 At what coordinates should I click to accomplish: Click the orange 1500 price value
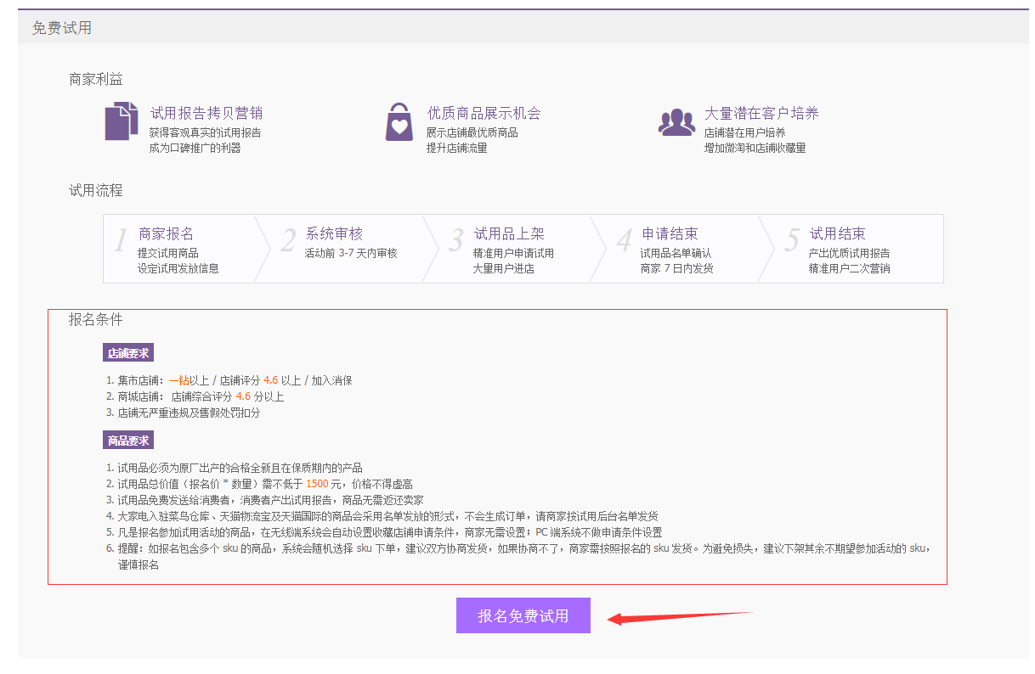point(317,484)
